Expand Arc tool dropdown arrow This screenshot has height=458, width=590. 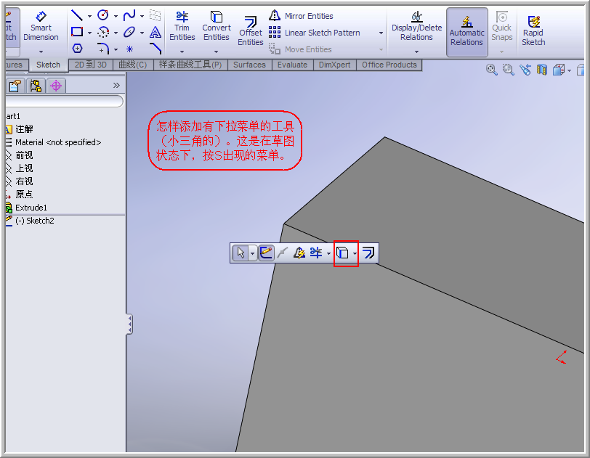pyautogui.click(x=116, y=33)
